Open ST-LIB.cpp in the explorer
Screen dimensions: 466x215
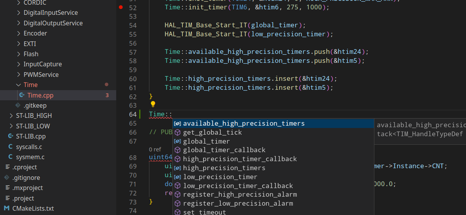tap(58, 137)
